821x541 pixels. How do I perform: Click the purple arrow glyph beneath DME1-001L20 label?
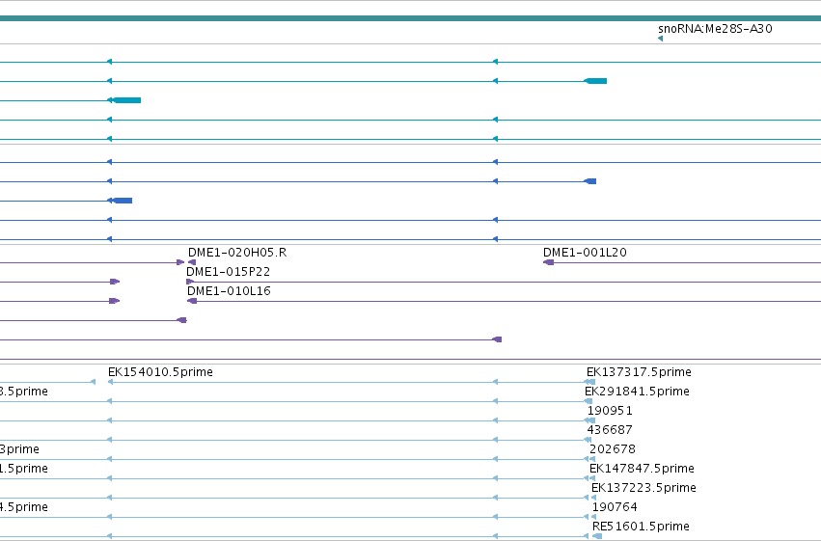pos(548,262)
